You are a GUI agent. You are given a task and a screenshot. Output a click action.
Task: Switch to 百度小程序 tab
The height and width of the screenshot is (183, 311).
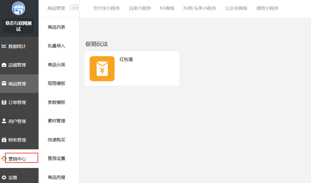[x=140, y=8]
